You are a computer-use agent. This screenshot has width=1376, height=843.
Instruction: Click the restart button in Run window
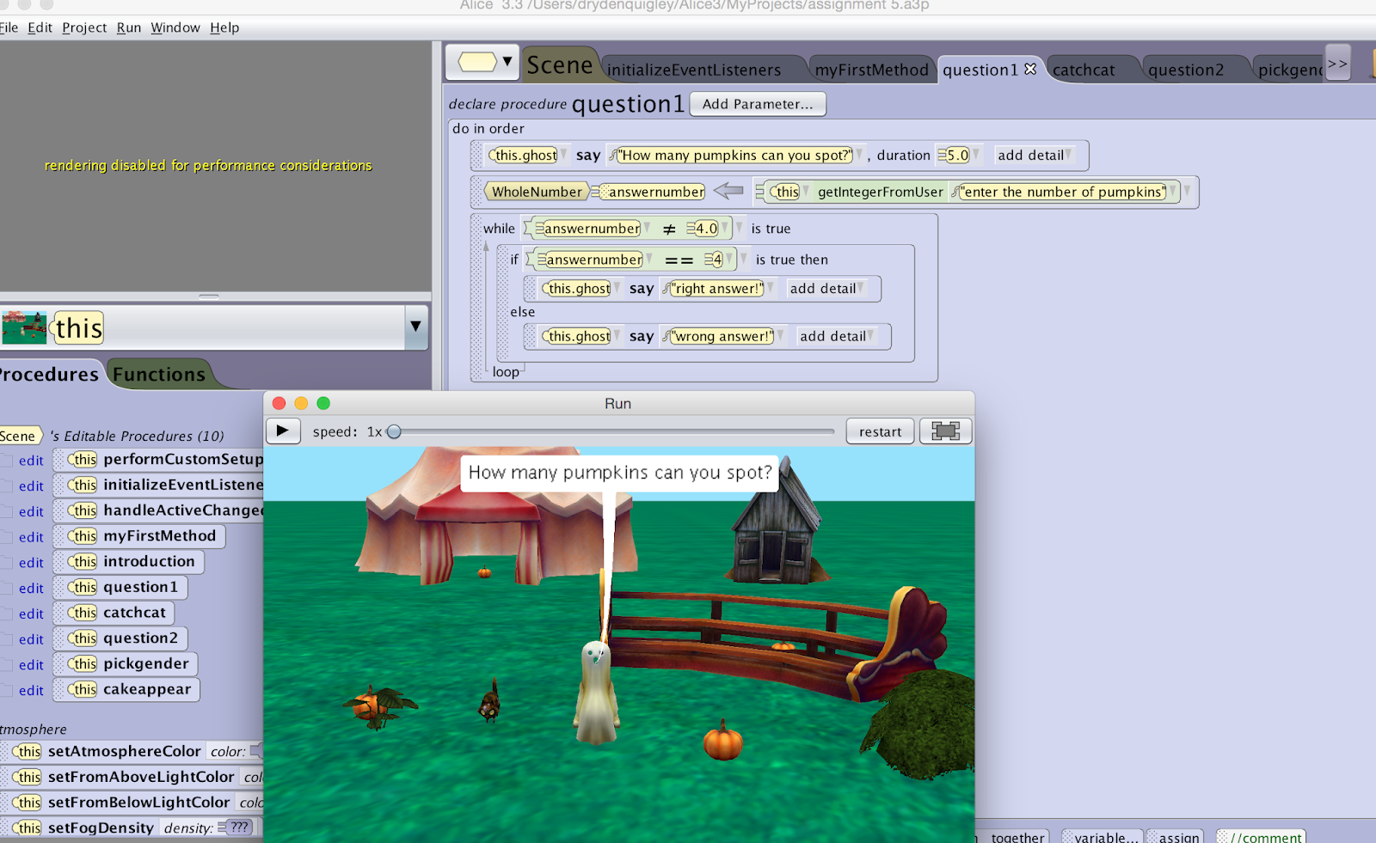click(x=880, y=431)
